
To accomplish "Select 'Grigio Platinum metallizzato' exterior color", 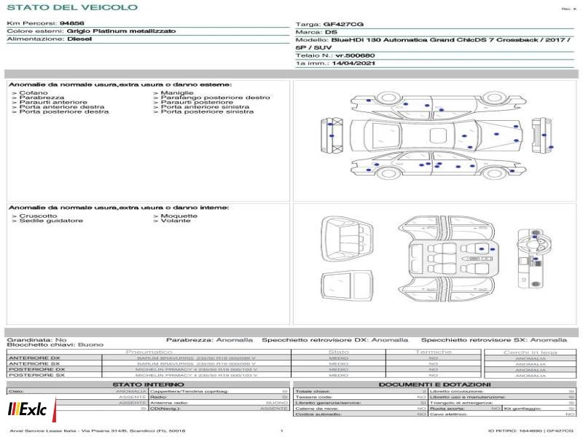I will pos(121,31).
